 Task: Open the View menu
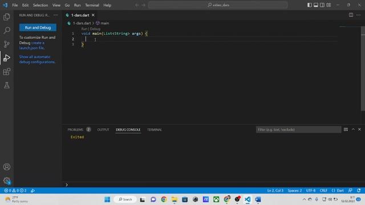tap(56, 5)
